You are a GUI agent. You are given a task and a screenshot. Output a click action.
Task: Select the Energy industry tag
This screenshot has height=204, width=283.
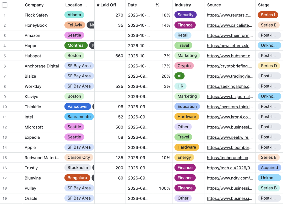184,157
